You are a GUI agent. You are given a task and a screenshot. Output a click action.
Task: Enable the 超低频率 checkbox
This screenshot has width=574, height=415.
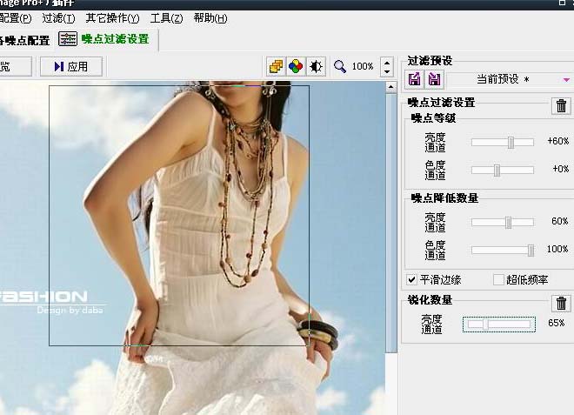click(x=498, y=280)
